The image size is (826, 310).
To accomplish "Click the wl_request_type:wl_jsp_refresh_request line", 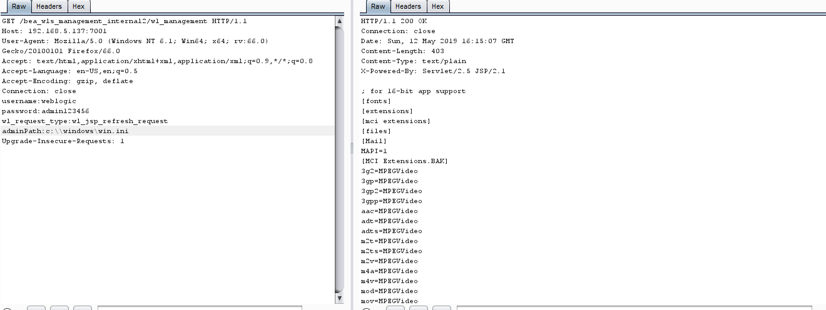I will [84, 121].
